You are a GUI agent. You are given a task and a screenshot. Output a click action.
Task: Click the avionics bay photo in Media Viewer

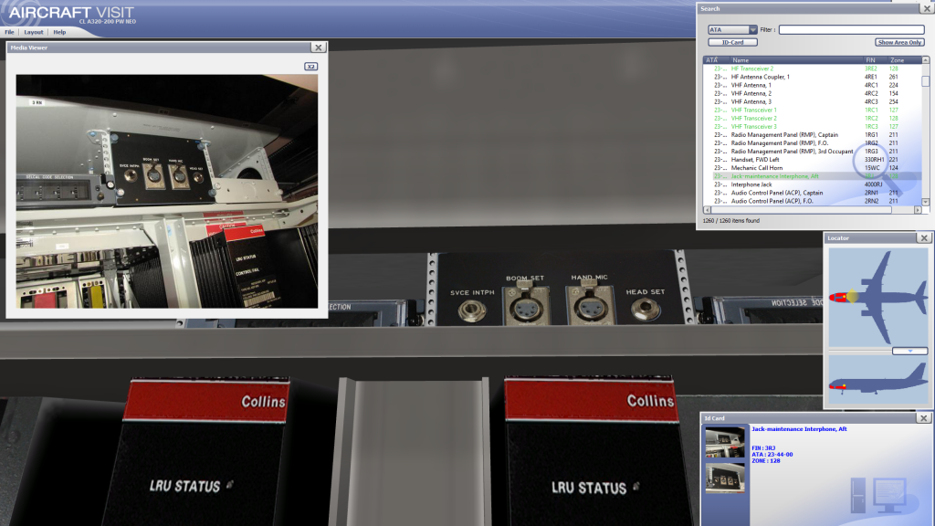[x=167, y=191]
